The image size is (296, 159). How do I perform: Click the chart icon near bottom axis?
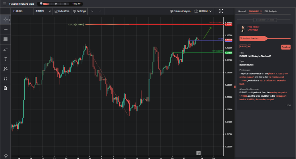[x=198, y=153]
